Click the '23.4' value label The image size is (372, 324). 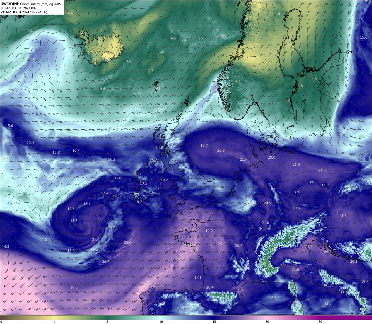[106, 262]
